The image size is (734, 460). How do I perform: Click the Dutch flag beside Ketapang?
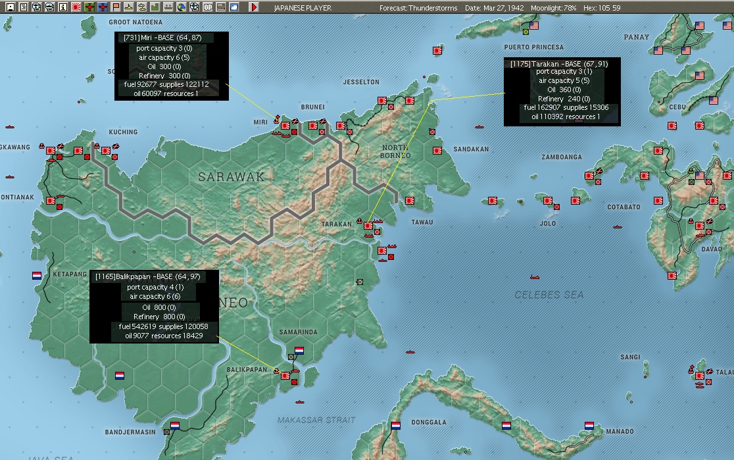click(x=37, y=276)
